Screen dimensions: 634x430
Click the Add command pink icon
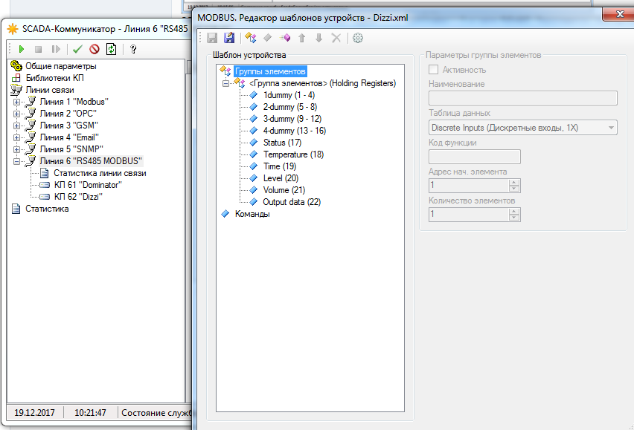coord(284,38)
